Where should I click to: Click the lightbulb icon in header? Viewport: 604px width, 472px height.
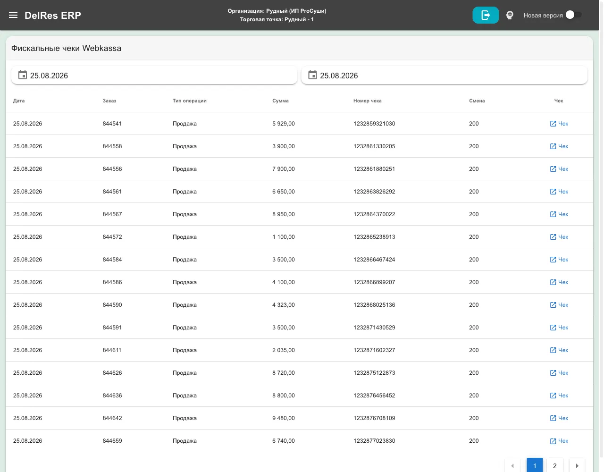pyautogui.click(x=510, y=15)
